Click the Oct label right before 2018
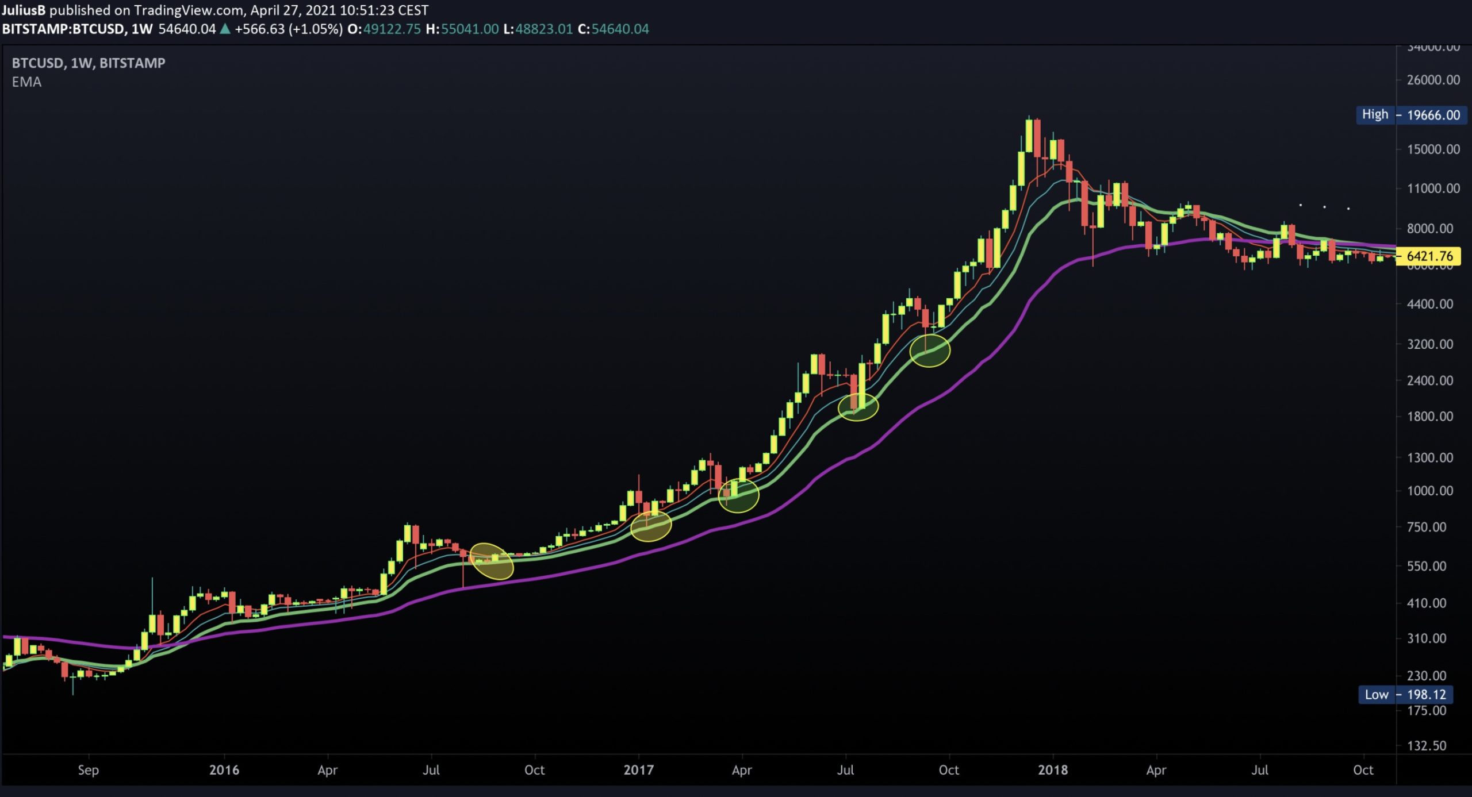 (x=949, y=770)
